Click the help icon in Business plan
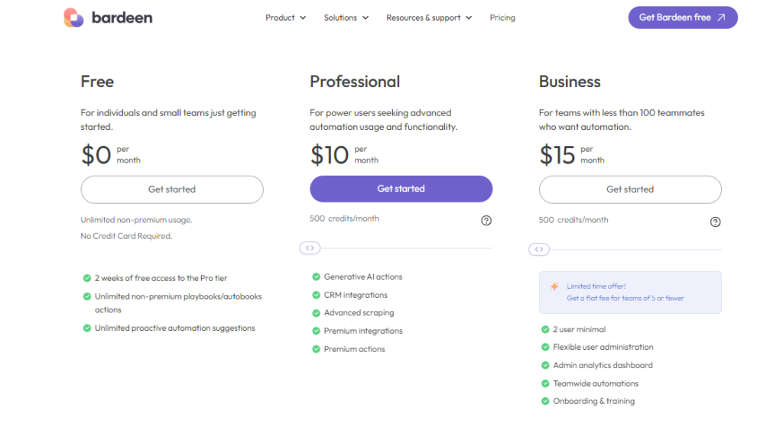Screen dimensions: 783x427 pyautogui.click(x=715, y=222)
